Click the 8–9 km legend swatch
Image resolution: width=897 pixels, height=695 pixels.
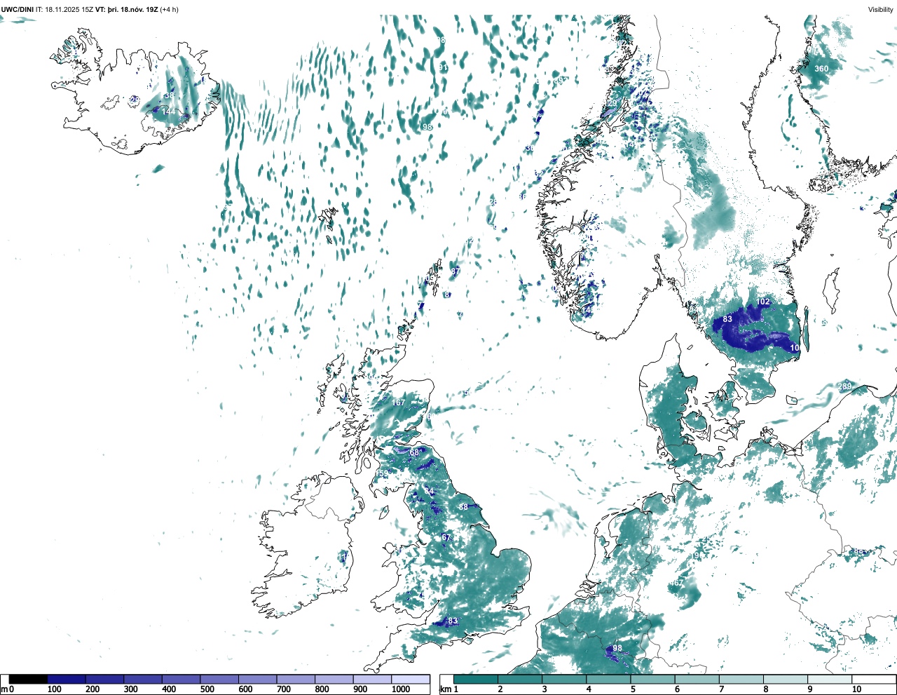[x=785, y=680]
